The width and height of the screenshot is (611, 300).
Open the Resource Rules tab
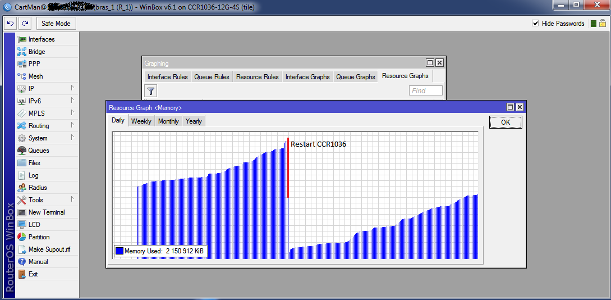tap(258, 77)
